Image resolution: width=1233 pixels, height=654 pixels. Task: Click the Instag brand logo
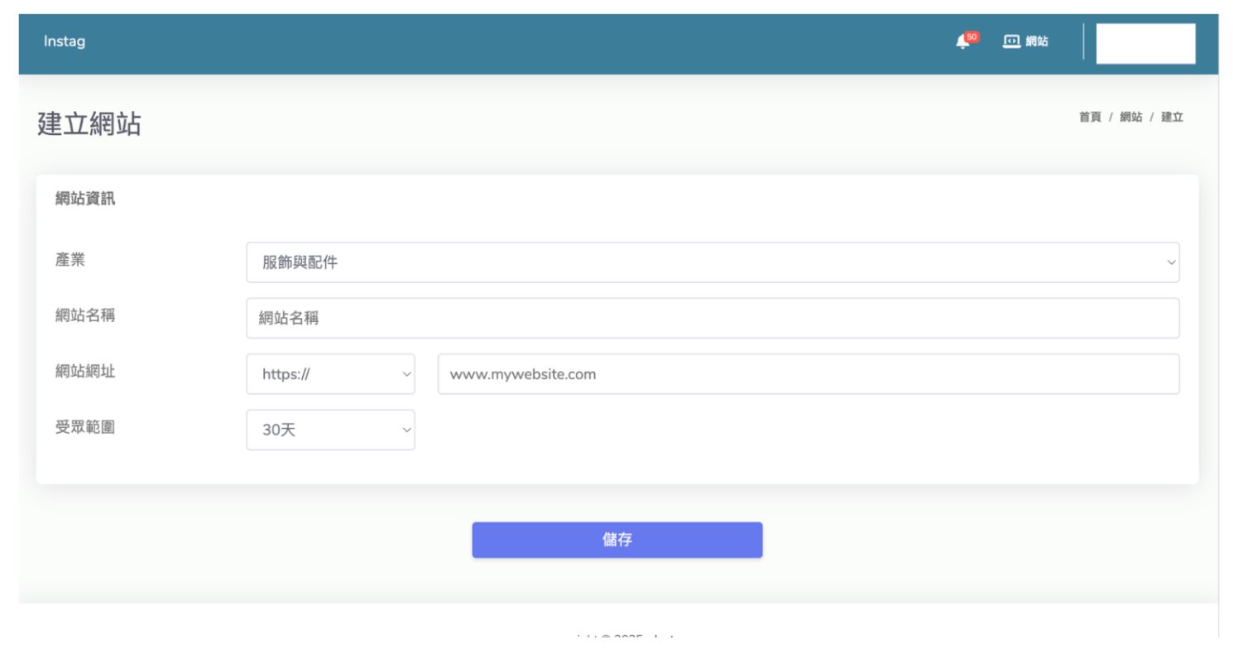click(x=65, y=41)
